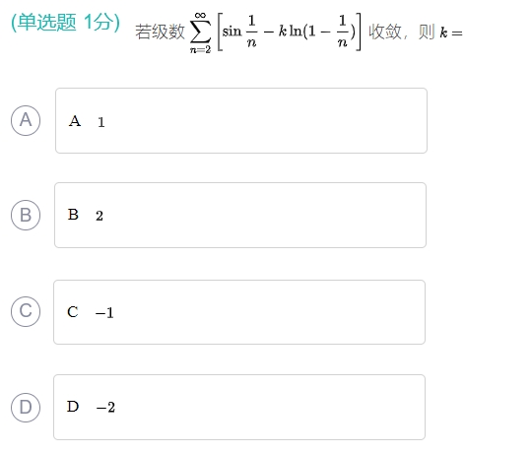Click the value 2 in option B

pos(100,216)
